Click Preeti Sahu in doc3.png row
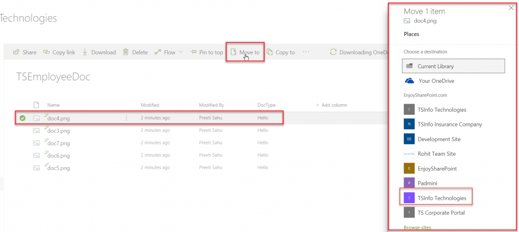This screenshot has width=519, height=232. pos(210,130)
